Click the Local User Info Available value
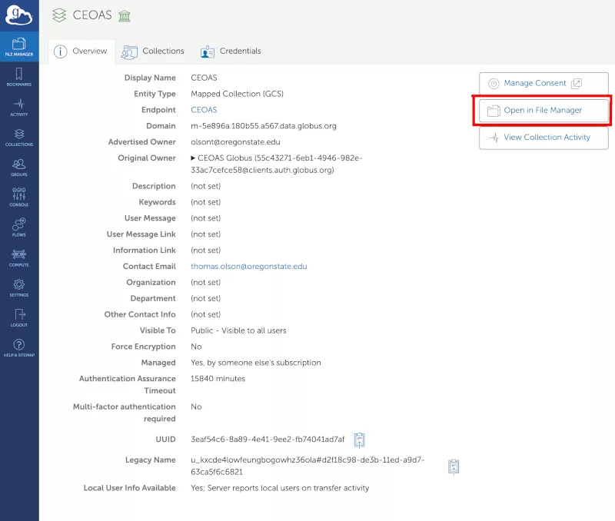 280,488
